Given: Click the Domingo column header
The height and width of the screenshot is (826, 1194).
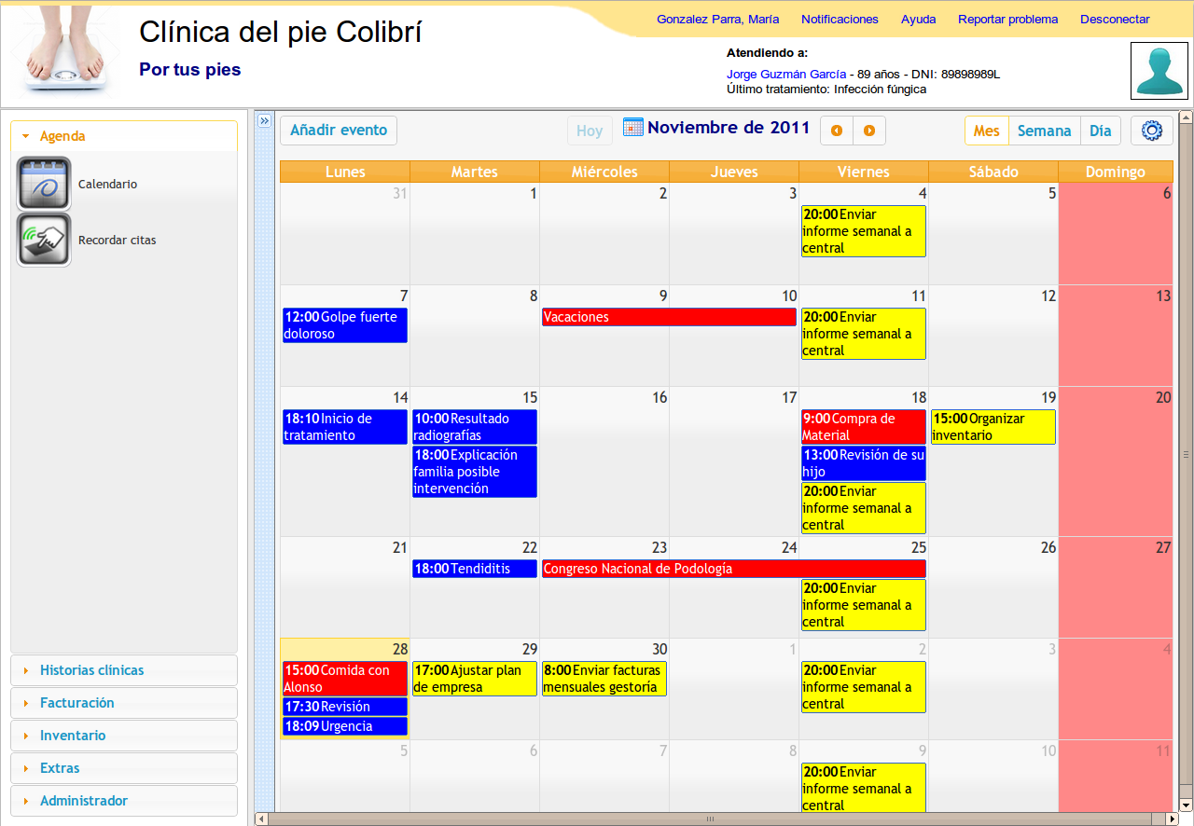Looking at the screenshot, I should coord(1116,172).
